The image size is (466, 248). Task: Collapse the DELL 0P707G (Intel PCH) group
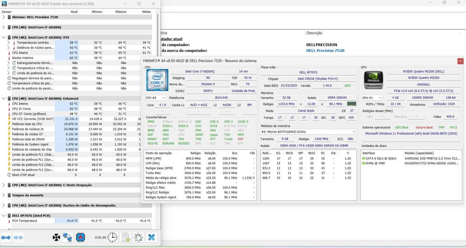pyautogui.click(x=3, y=215)
